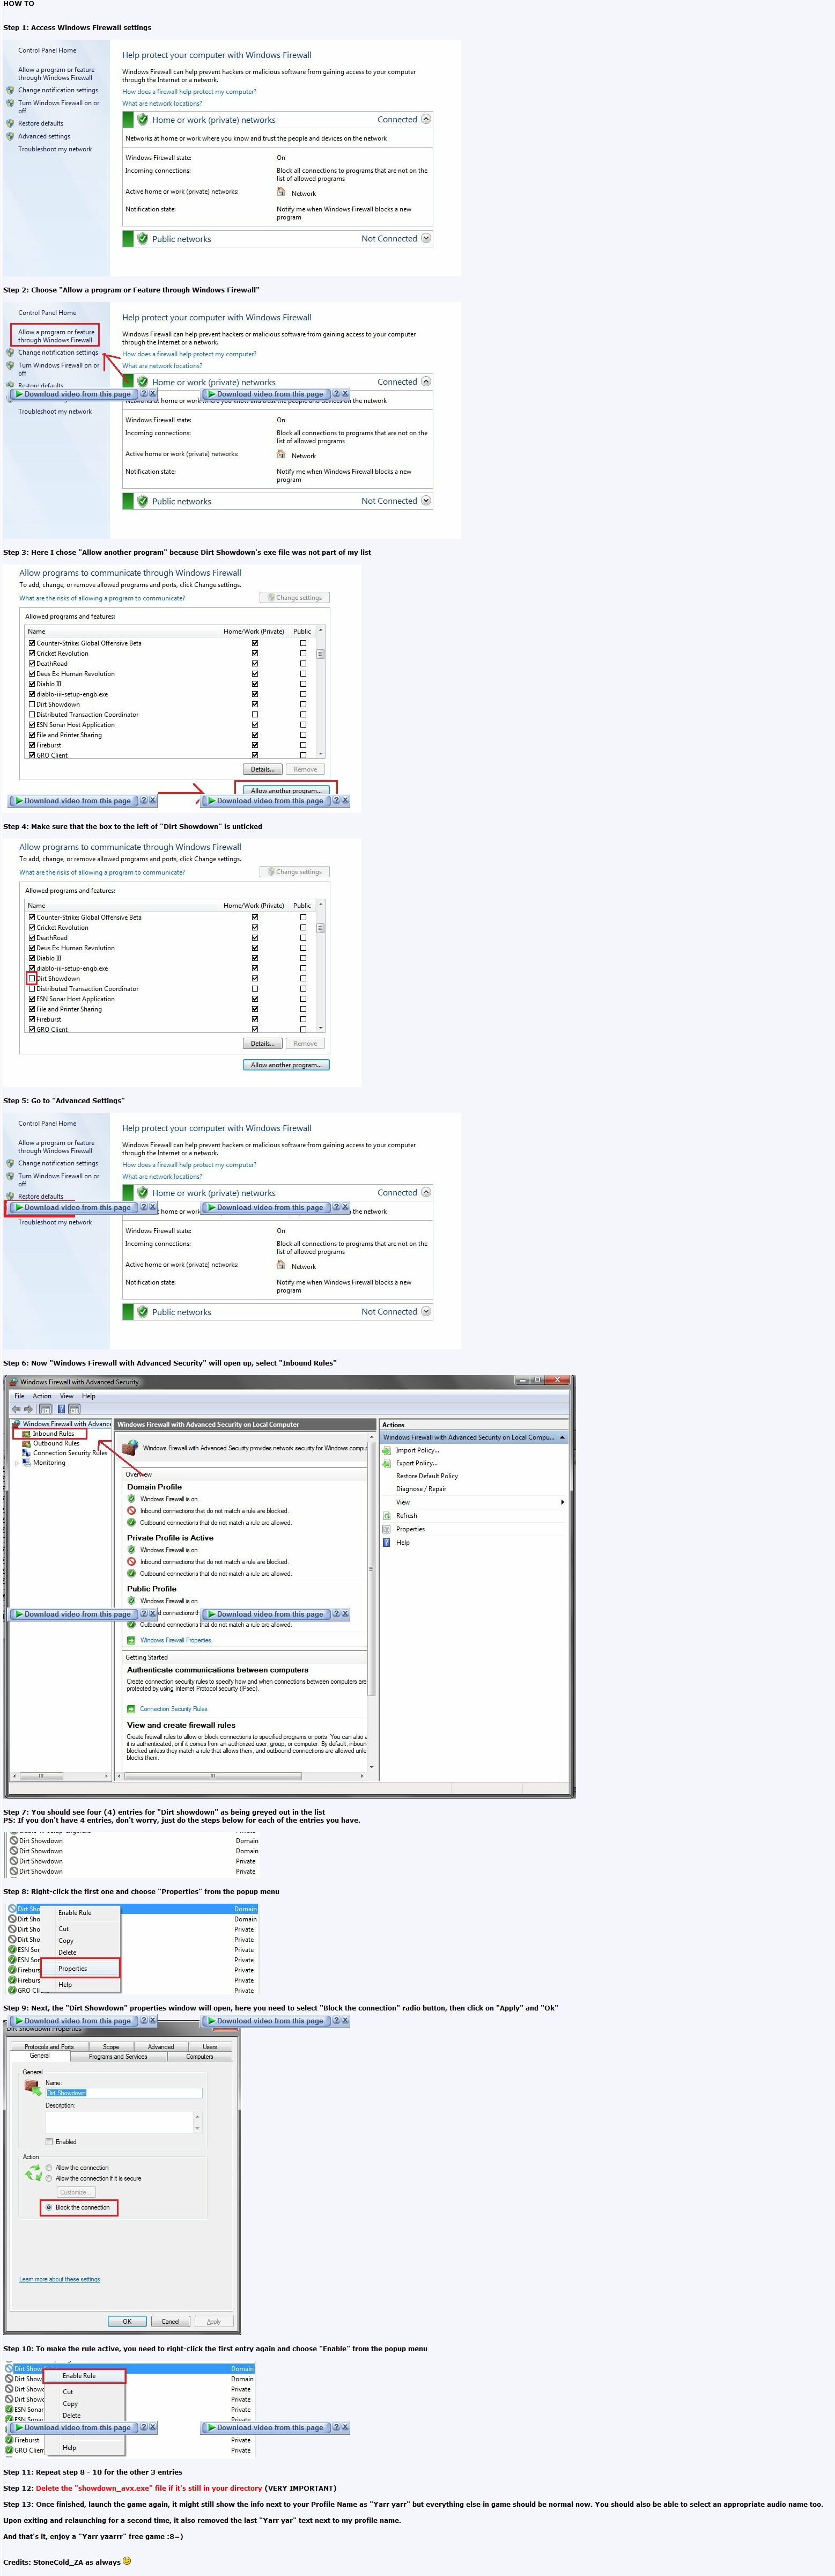Viewport: 835px width, 2576px height.
Task: Choose the Allow the connection radio button
Action: (x=49, y=2168)
